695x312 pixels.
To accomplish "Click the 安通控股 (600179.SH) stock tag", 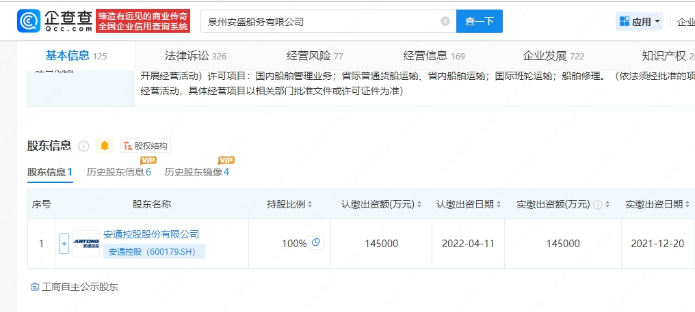I will pos(154,252).
